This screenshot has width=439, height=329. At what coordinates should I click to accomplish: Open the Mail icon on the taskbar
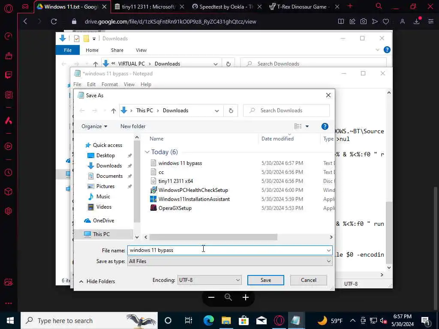[261, 320]
